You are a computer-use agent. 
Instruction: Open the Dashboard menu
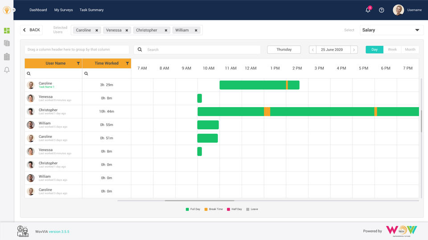[38, 10]
